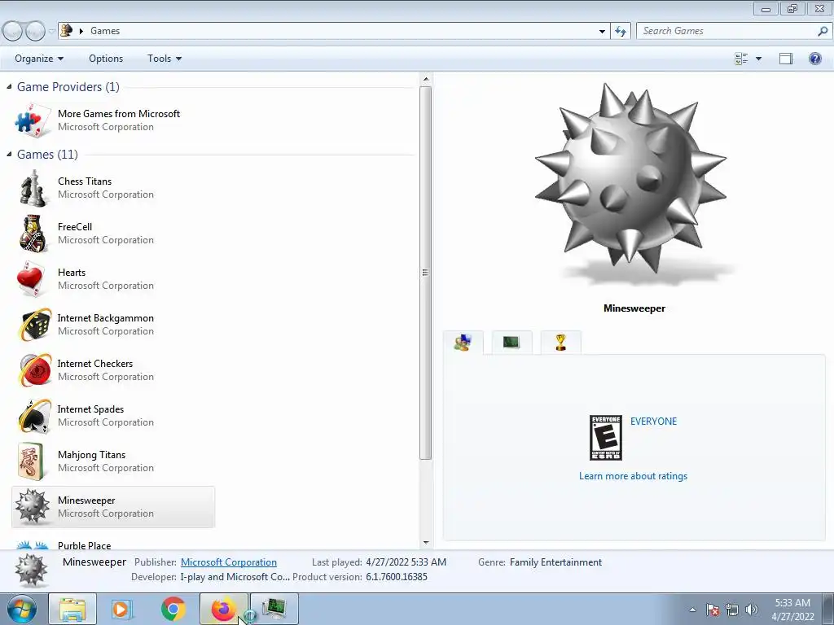Click the games list vertical scrollbar thumb
834x625 pixels.
click(x=425, y=273)
